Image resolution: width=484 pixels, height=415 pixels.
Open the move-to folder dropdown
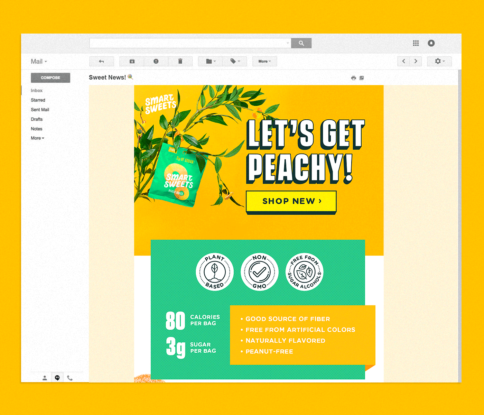point(210,61)
